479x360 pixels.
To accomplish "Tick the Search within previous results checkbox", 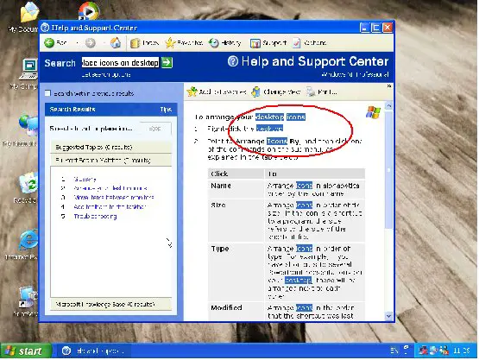I will tap(47, 93).
